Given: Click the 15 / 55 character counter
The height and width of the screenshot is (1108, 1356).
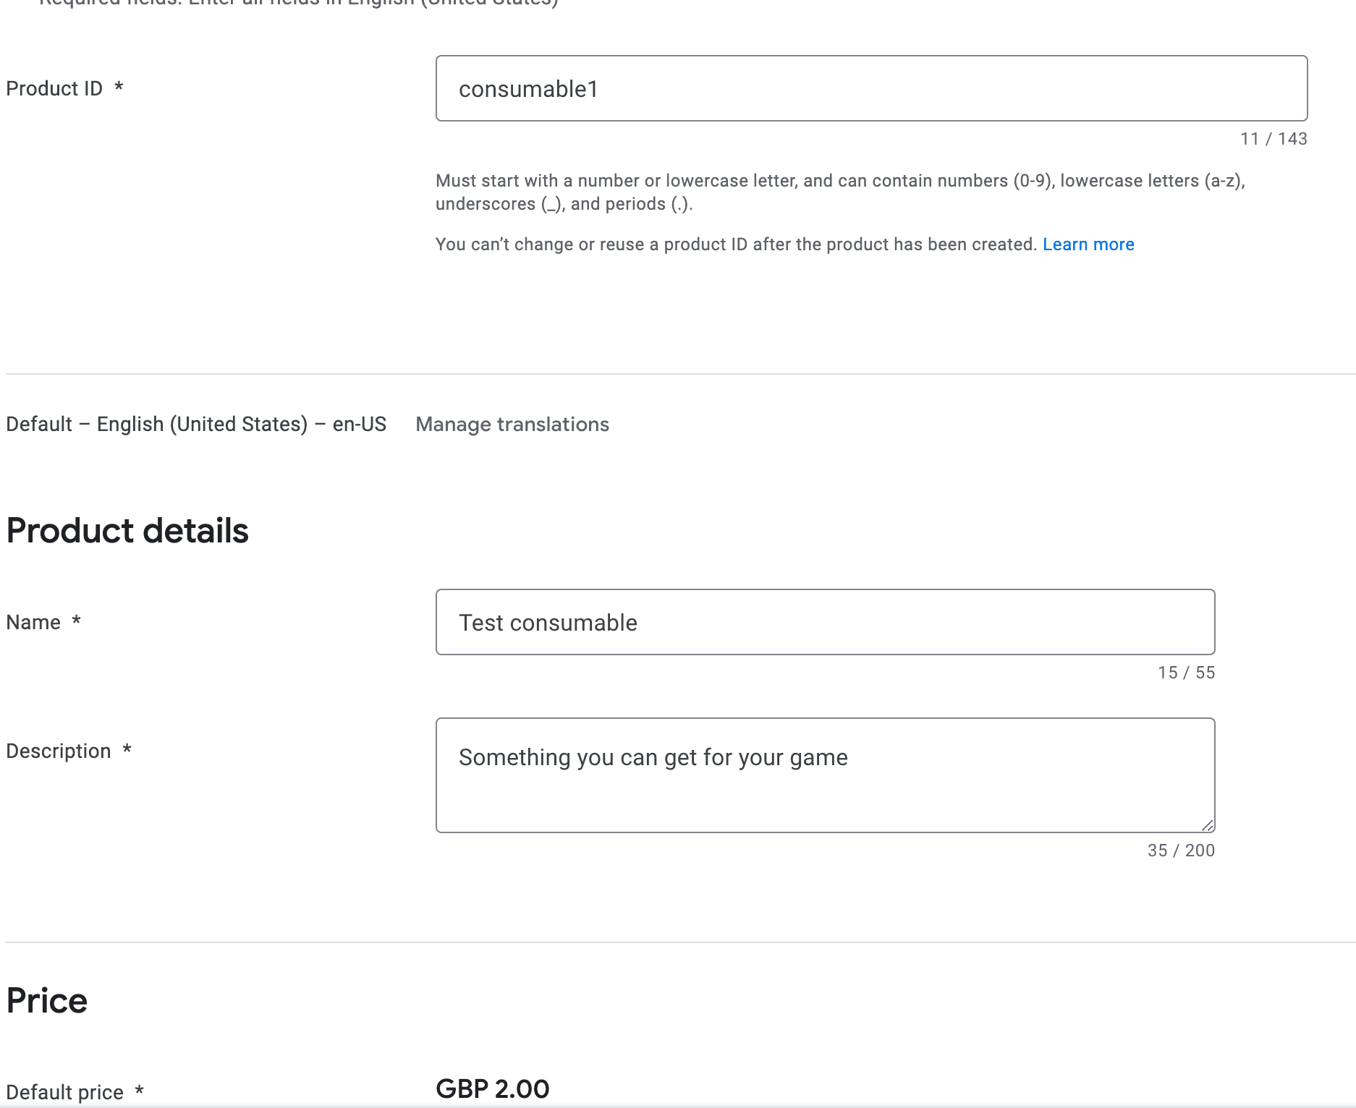Looking at the screenshot, I should pos(1185,673).
